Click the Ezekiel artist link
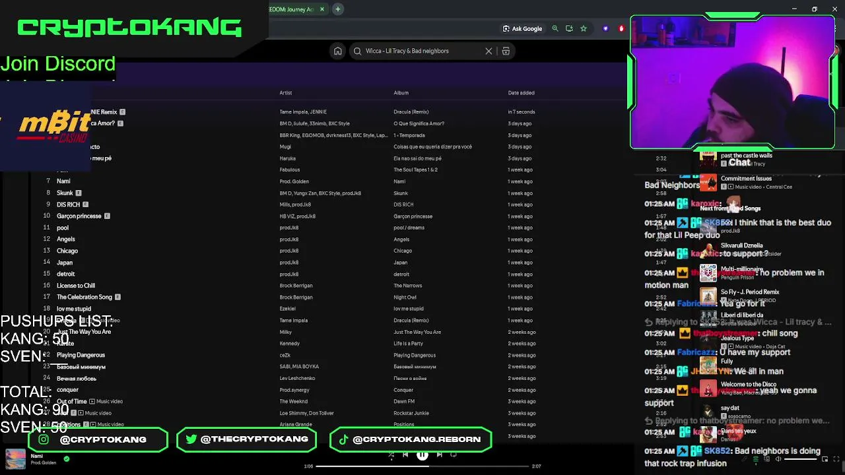 (x=287, y=309)
